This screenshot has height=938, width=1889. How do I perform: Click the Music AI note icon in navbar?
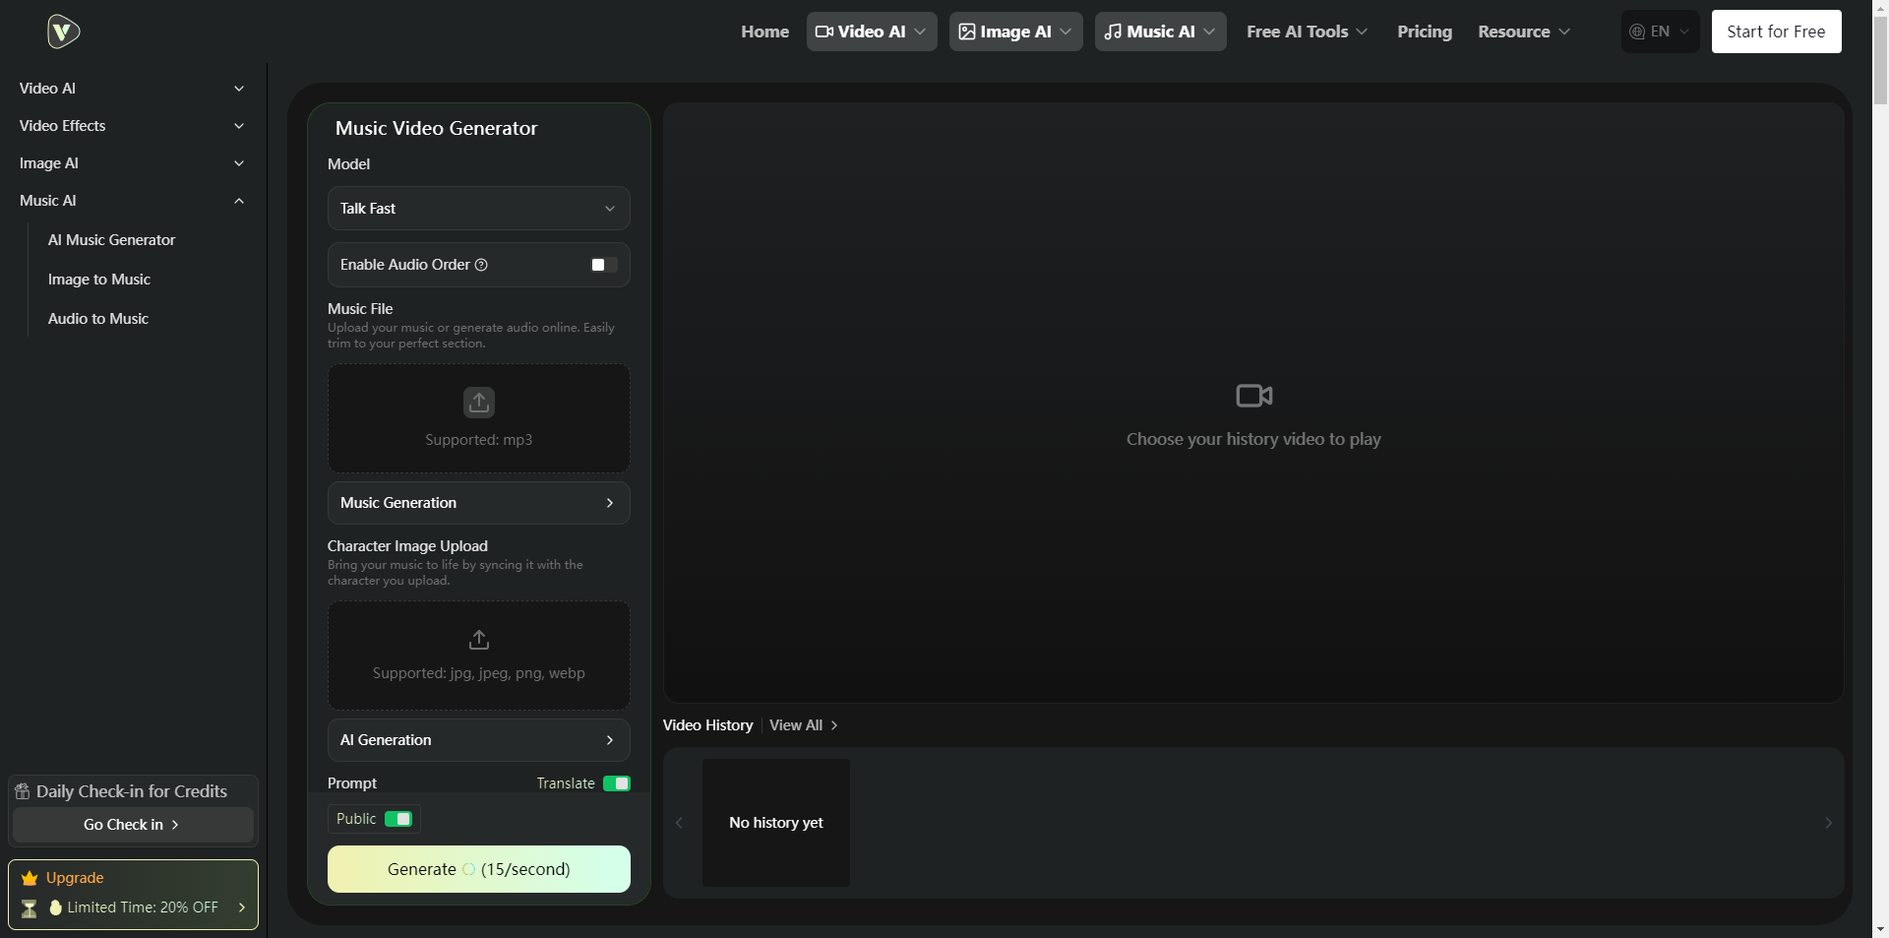[x=1115, y=31]
